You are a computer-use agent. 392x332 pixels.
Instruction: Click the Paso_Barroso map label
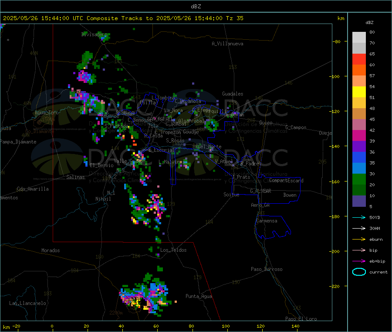tap(267, 269)
